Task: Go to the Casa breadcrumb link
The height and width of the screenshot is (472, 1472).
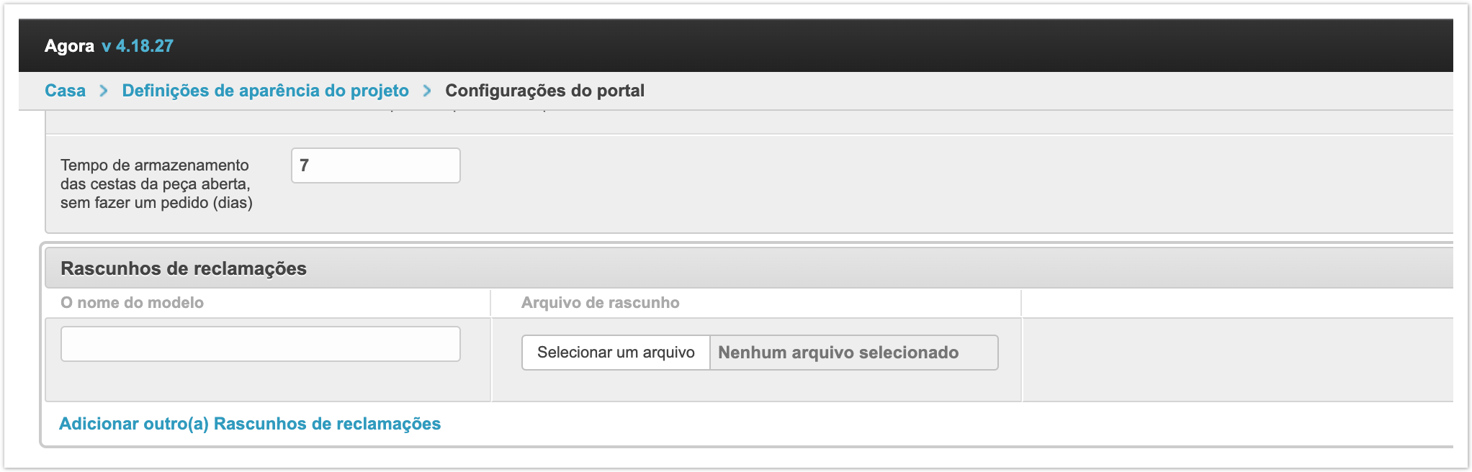Action: [x=65, y=91]
